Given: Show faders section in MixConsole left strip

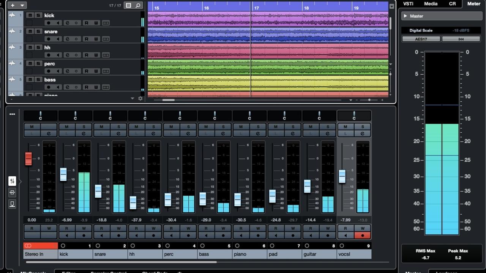Looking at the screenshot, I should click(12, 181).
